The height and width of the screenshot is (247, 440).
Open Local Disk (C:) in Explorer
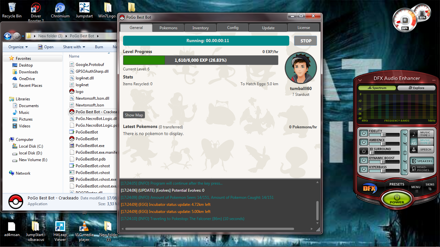click(x=31, y=146)
